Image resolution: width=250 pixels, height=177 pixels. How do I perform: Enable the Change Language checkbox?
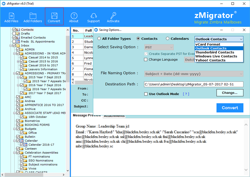point(146,59)
